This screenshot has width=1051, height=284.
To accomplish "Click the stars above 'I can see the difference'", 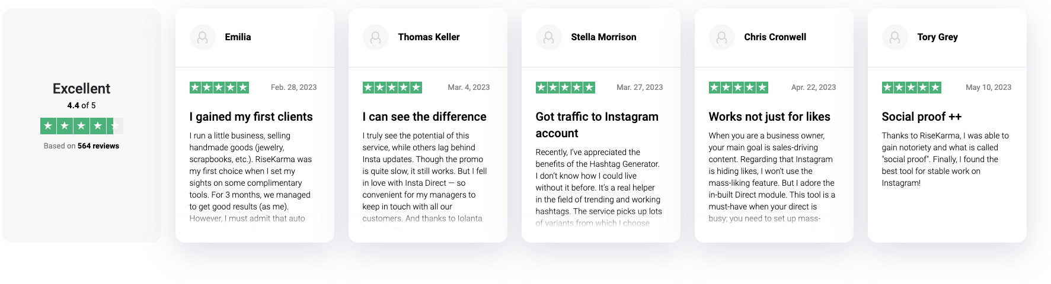I will pyautogui.click(x=392, y=88).
